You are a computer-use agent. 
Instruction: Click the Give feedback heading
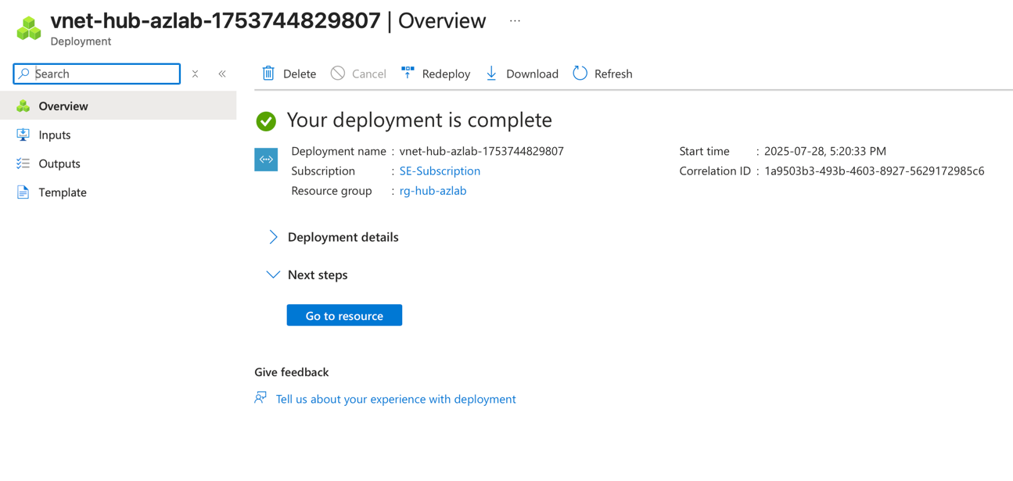tap(292, 372)
